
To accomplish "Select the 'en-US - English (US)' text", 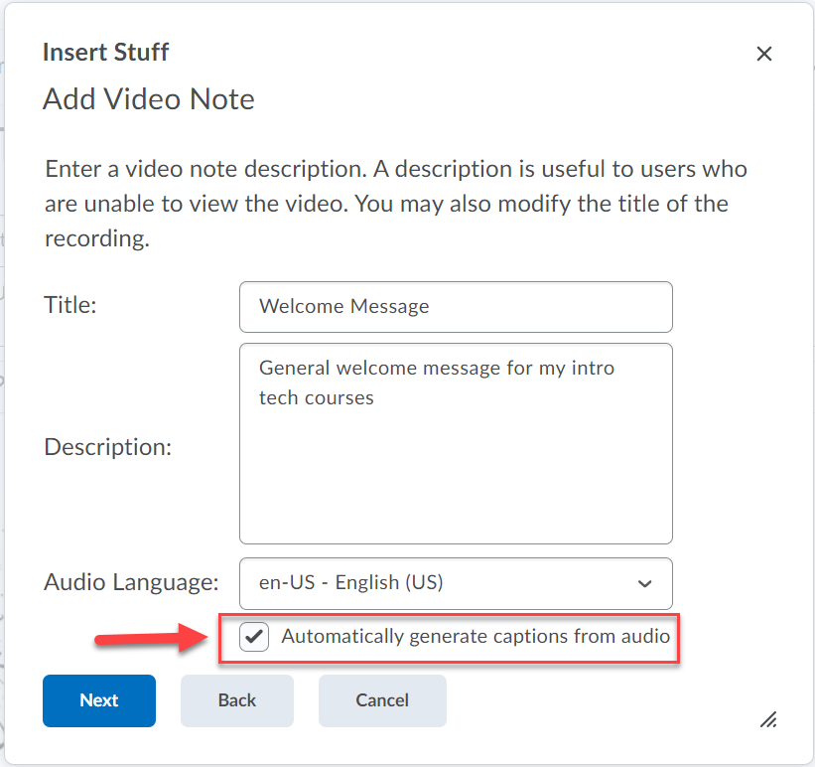I will [x=350, y=583].
